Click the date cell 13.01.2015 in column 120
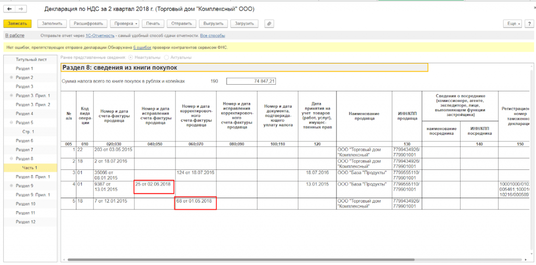This screenshot has width=536, height=265. click(x=317, y=189)
